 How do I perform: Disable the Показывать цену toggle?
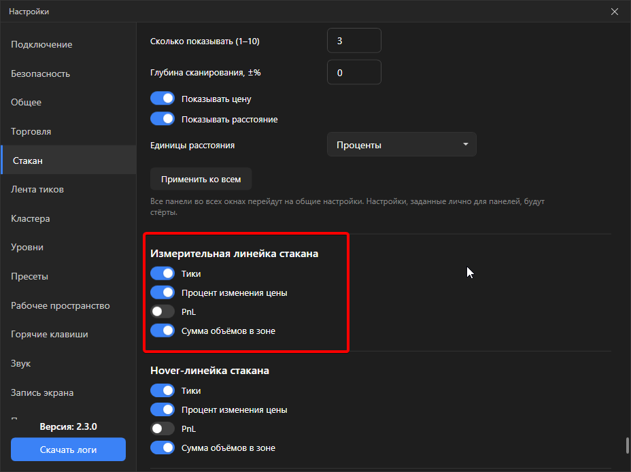[x=163, y=99]
